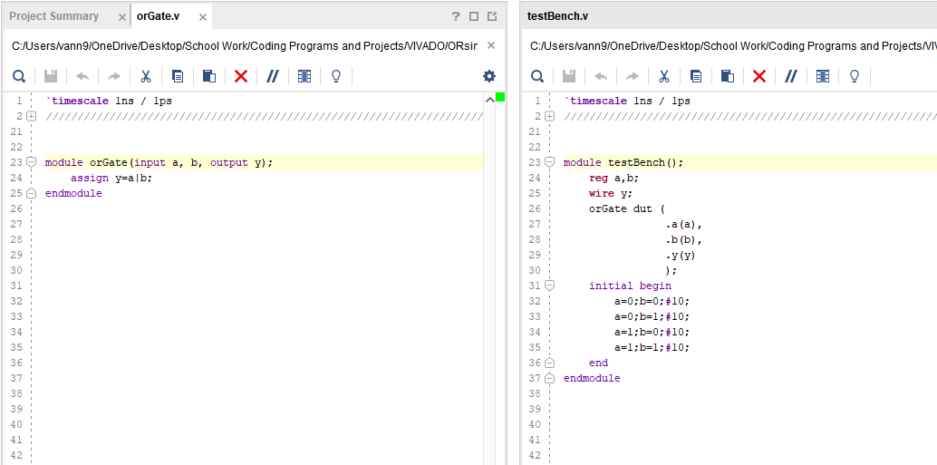937x465 pixels.
Task: Toggle column selection mode in testBench.v toolbar
Action: tap(822, 76)
